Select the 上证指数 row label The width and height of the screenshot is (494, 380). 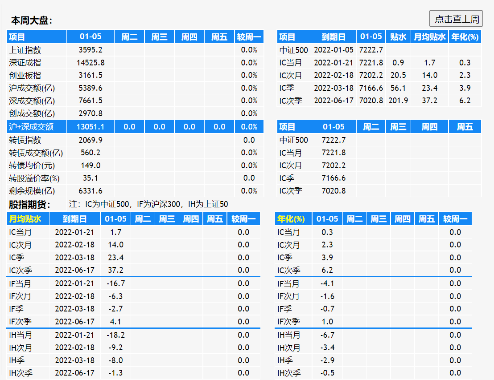tap(25, 50)
